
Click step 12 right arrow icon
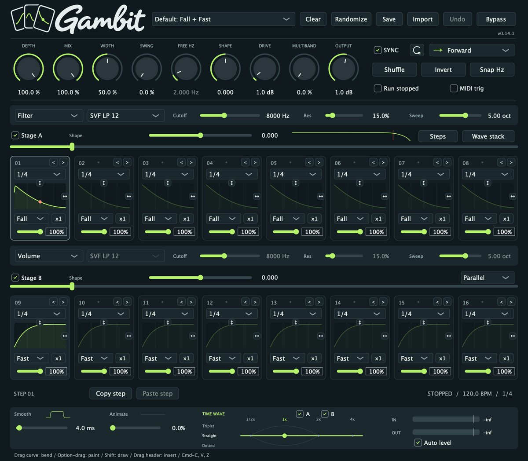[255, 302]
